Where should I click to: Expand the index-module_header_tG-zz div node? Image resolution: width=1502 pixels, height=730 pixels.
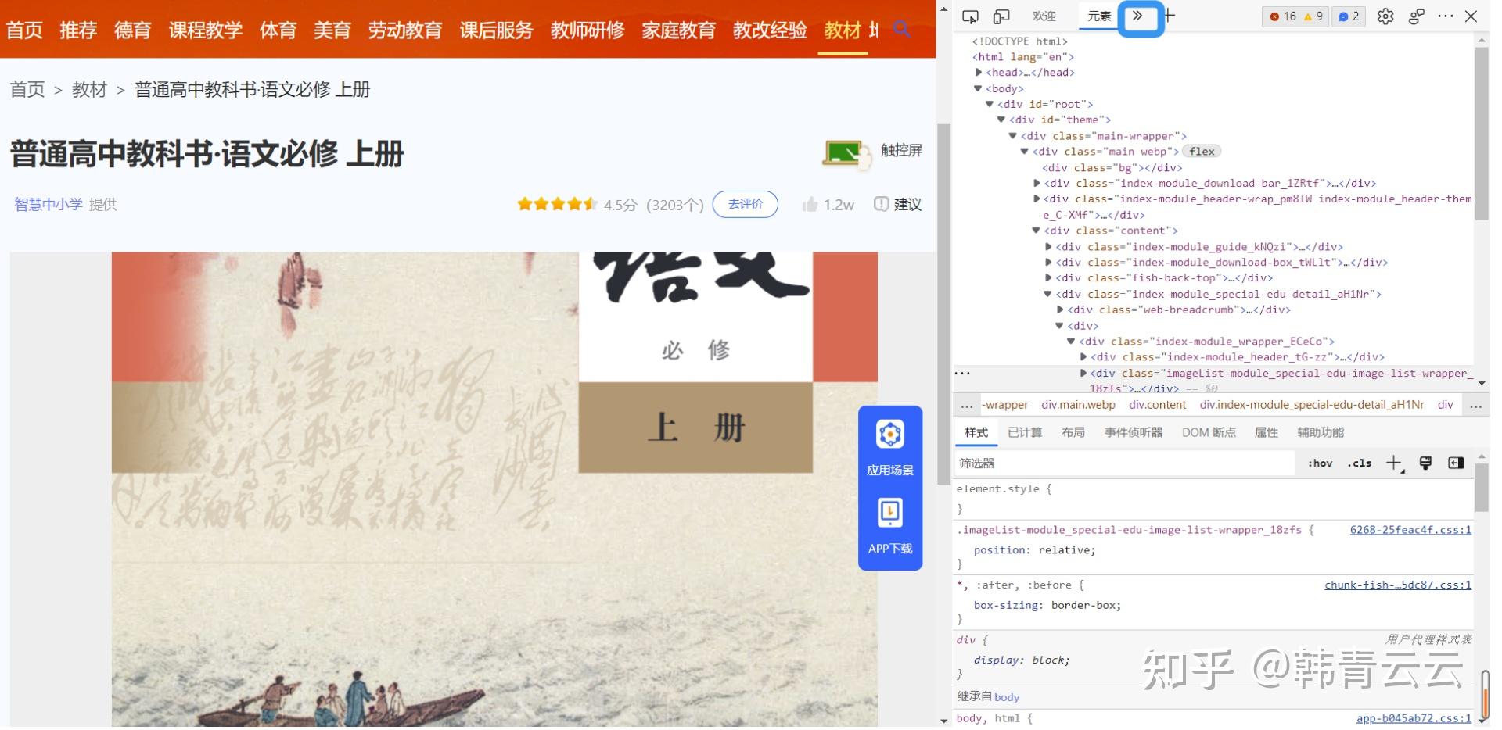pyautogui.click(x=1084, y=357)
